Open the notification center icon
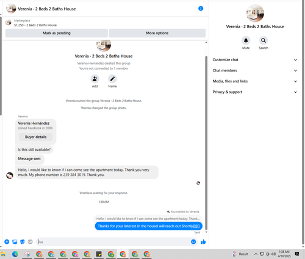The width and height of the screenshot is (305, 259). pos(297,254)
